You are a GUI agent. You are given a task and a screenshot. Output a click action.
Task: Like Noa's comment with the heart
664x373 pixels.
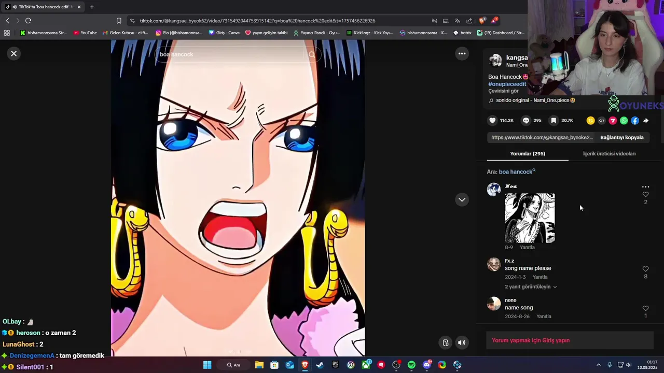pos(645,195)
